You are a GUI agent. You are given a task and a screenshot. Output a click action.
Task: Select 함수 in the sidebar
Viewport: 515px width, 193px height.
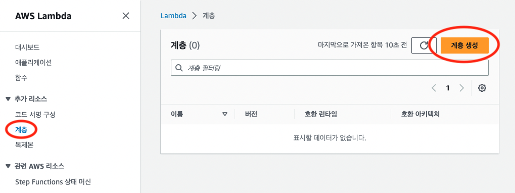21,78
